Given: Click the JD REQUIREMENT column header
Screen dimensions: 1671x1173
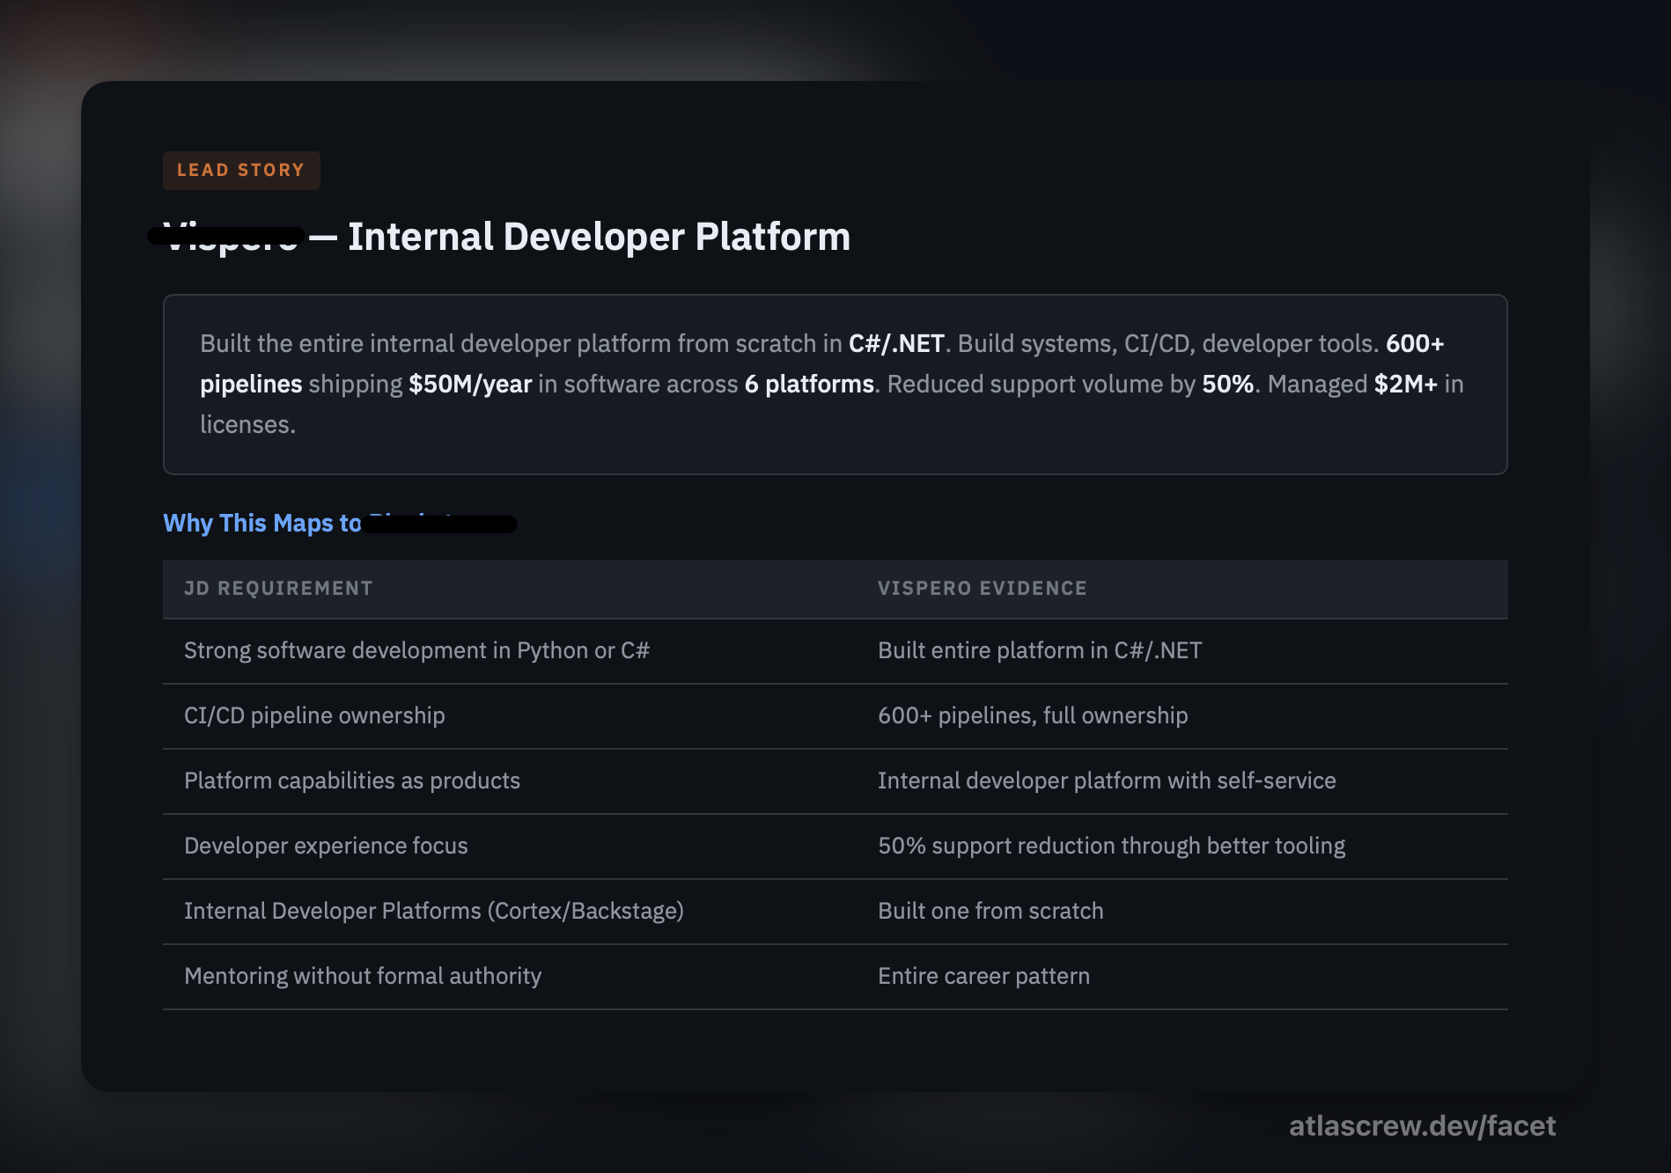Looking at the screenshot, I should tap(278, 588).
